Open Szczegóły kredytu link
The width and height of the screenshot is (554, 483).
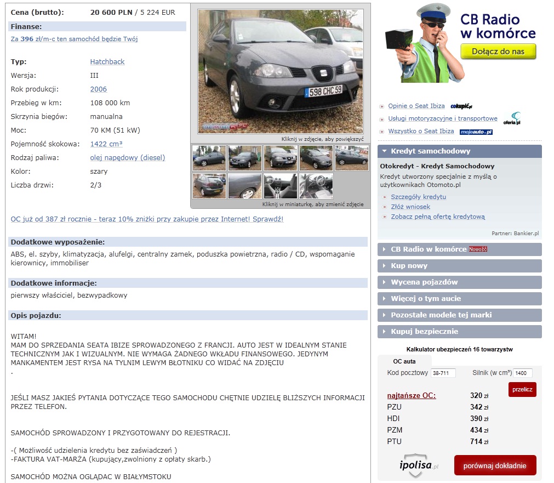point(418,197)
